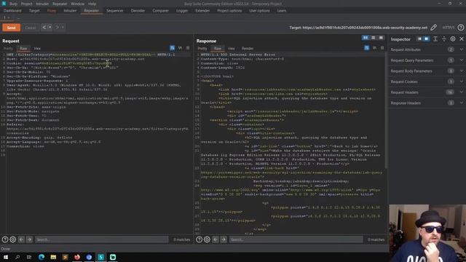Go to next match in Response search
Image resolution: width=466 pixels, height=262 pixels.
(x=224, y=239)
